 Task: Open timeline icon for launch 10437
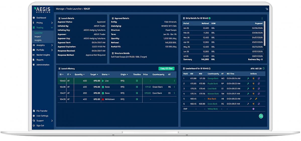coord(137,93)
